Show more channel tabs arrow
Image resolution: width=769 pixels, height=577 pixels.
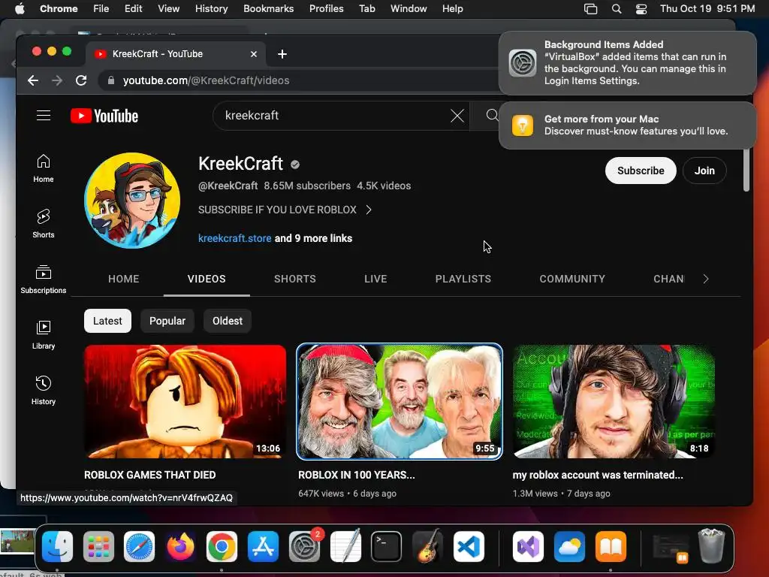(706, 279)
